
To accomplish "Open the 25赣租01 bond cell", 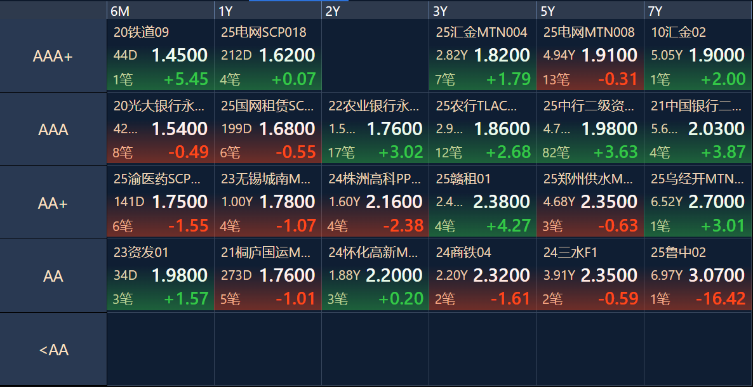I will coord(483,202).
